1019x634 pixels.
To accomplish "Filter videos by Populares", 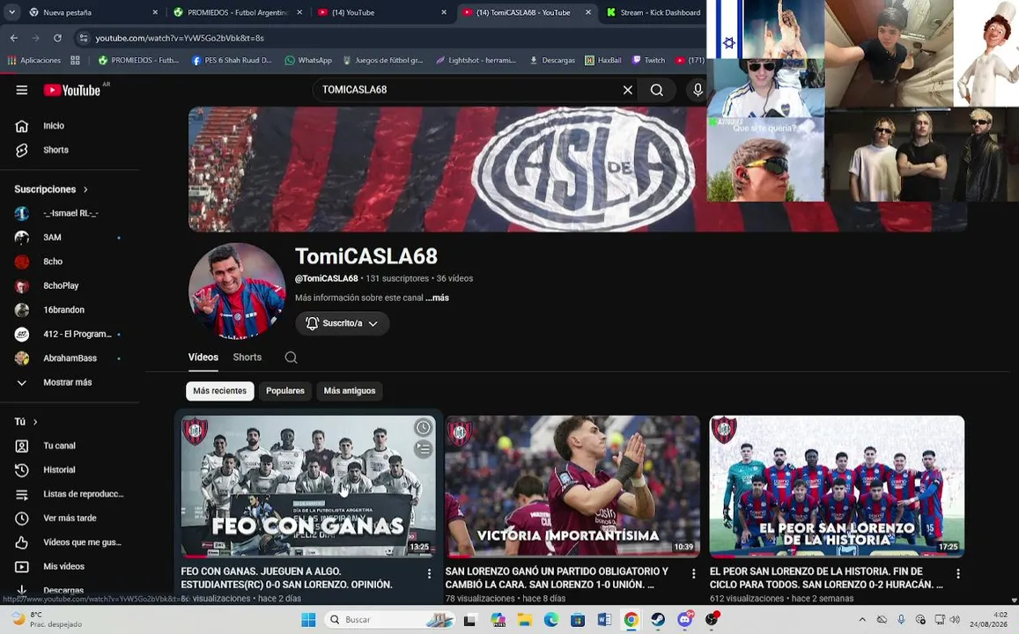I will pyautogui.click(x=285, y=391).
